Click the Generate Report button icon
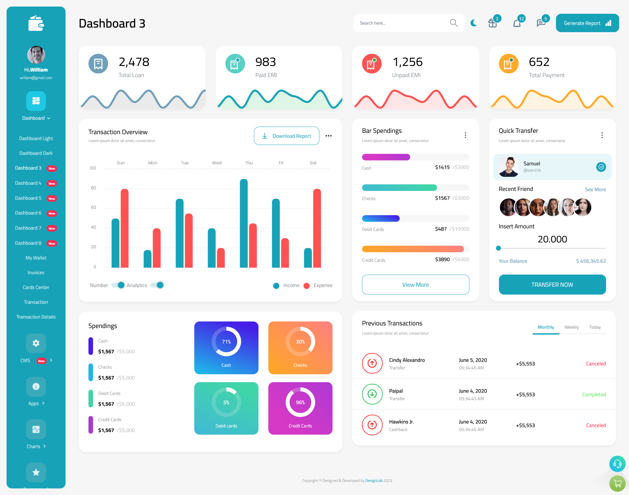 point(608,23)
